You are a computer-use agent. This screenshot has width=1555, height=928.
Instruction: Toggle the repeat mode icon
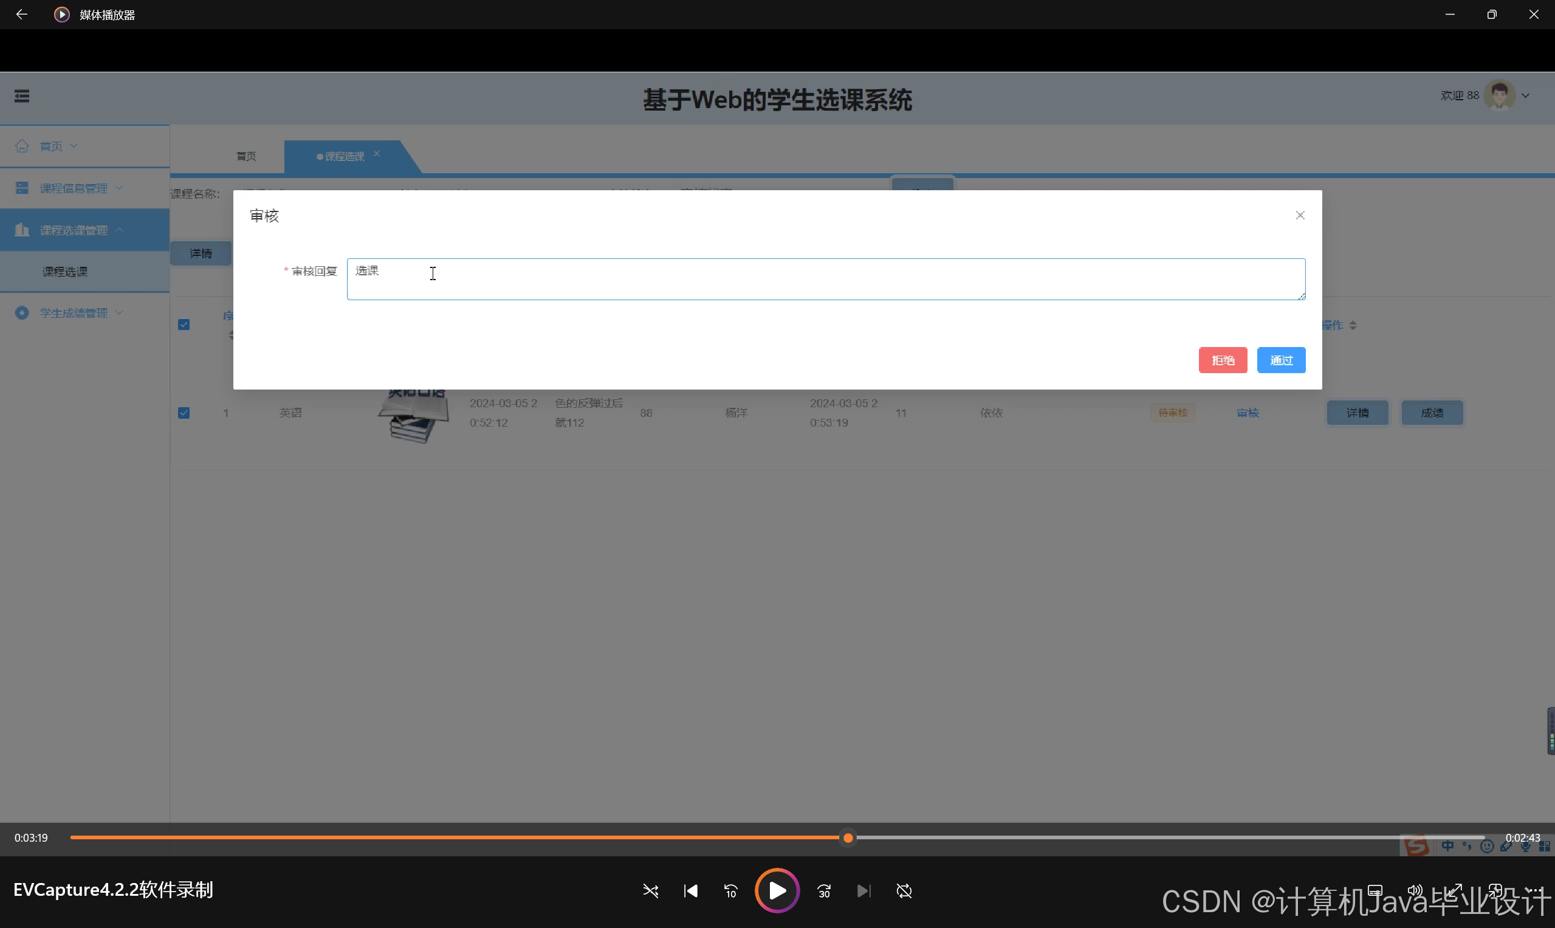(x=904, y=890)
